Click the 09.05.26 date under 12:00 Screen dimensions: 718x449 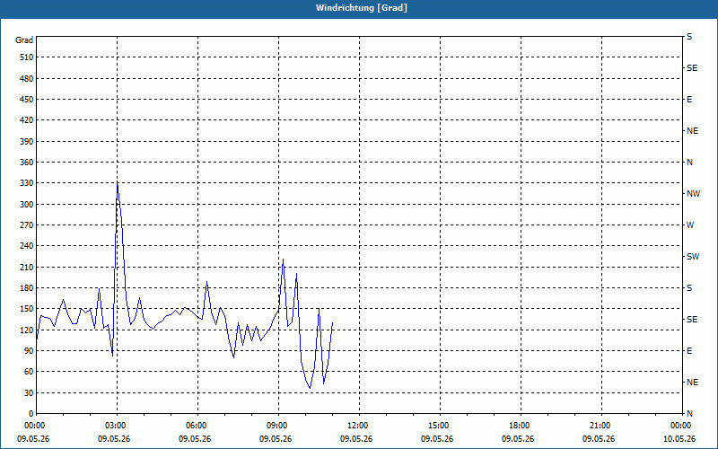[356, 439]
